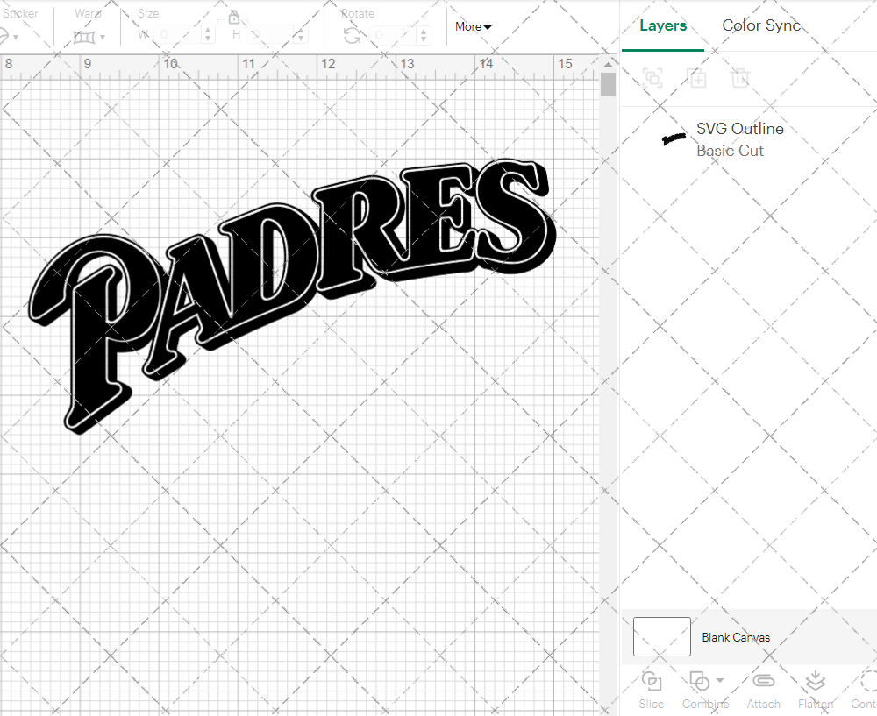Image resolution: width=877 pixels, height=716 pixels.
Task: Click the Warp tool icon
Action: pyautogui.click(x=84, y=37)
